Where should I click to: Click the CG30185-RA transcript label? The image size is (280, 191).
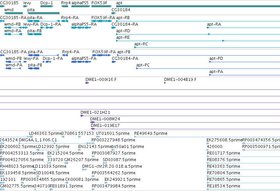13,18
